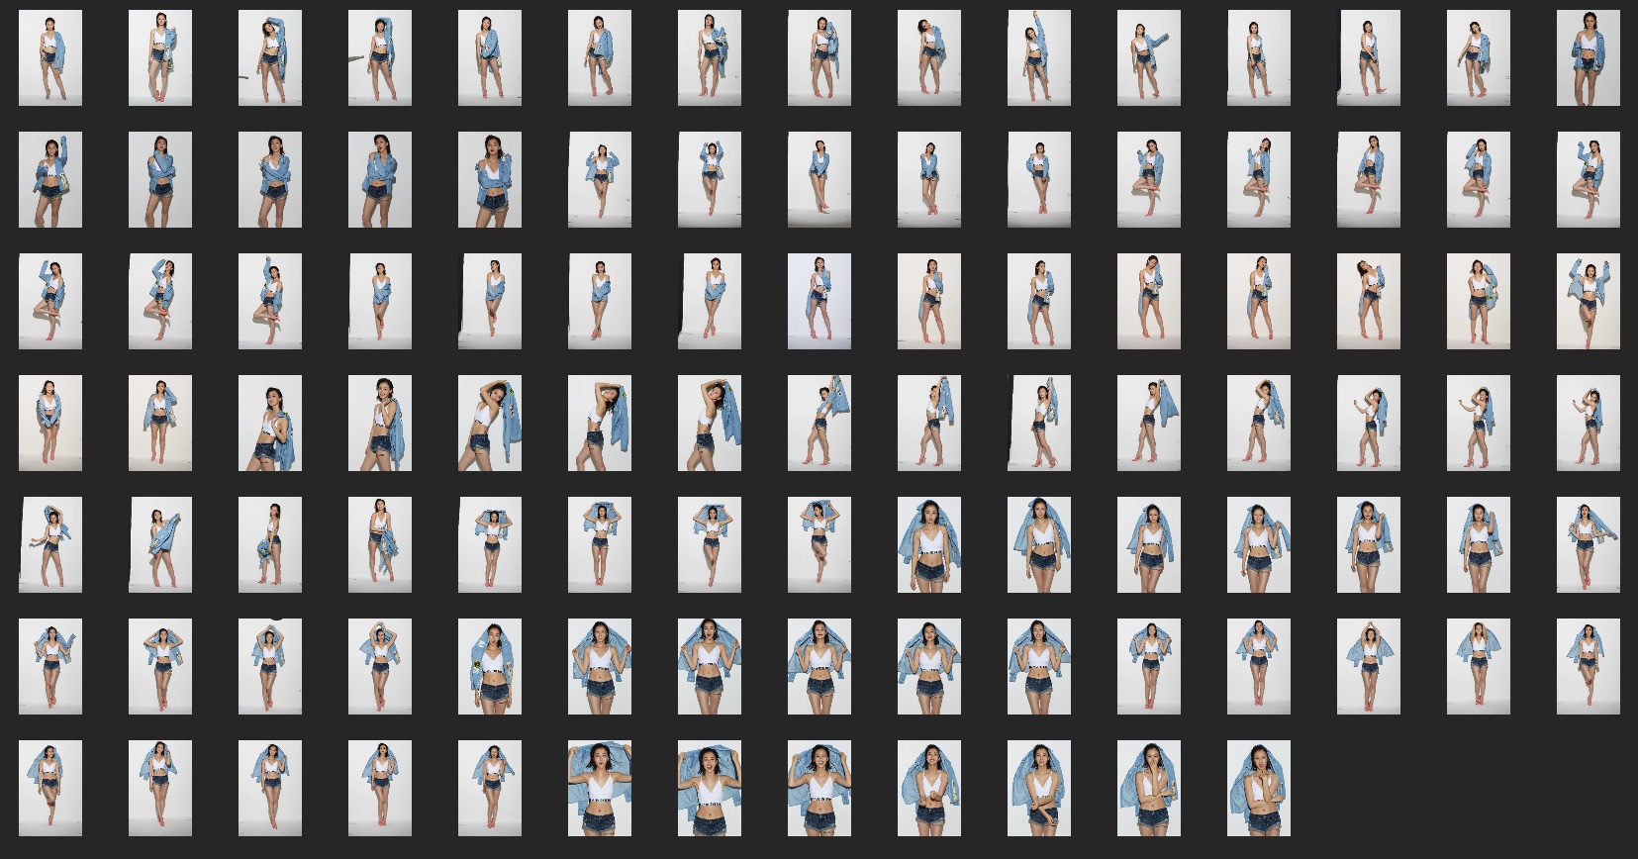Select the first thumbnail in the sixth row
The image size is (1638, 859).
(x=50, y=667)
